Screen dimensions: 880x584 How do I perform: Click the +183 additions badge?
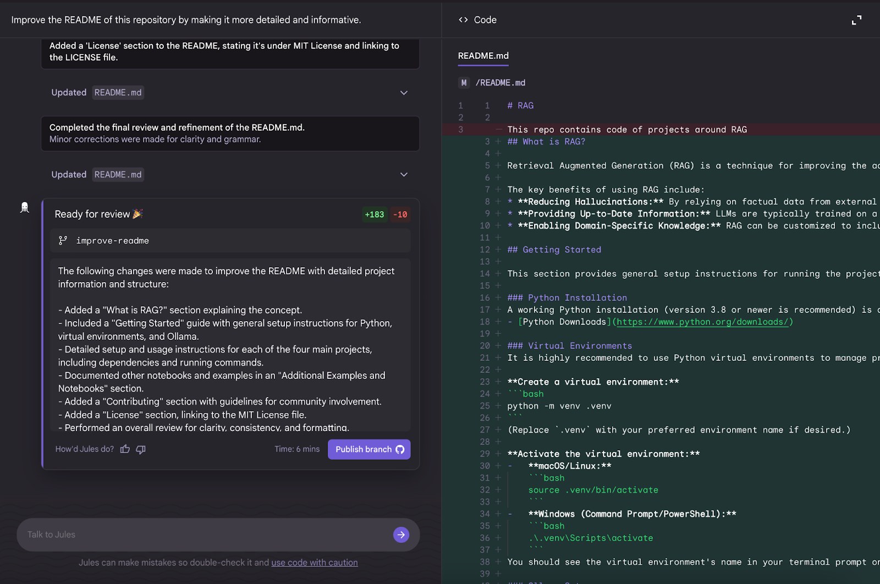pyautogui.click(x=375, y=214)
